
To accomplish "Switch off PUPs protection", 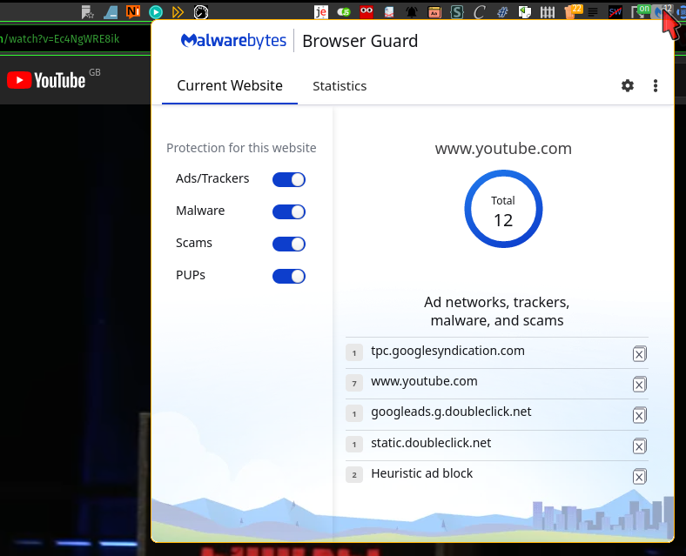I will point(289,276).
